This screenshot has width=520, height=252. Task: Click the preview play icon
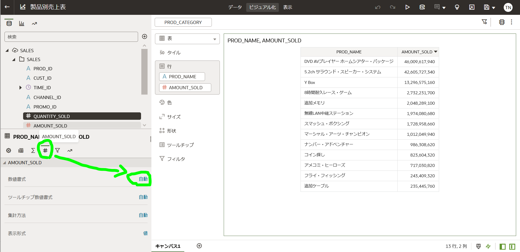[407, 7]
